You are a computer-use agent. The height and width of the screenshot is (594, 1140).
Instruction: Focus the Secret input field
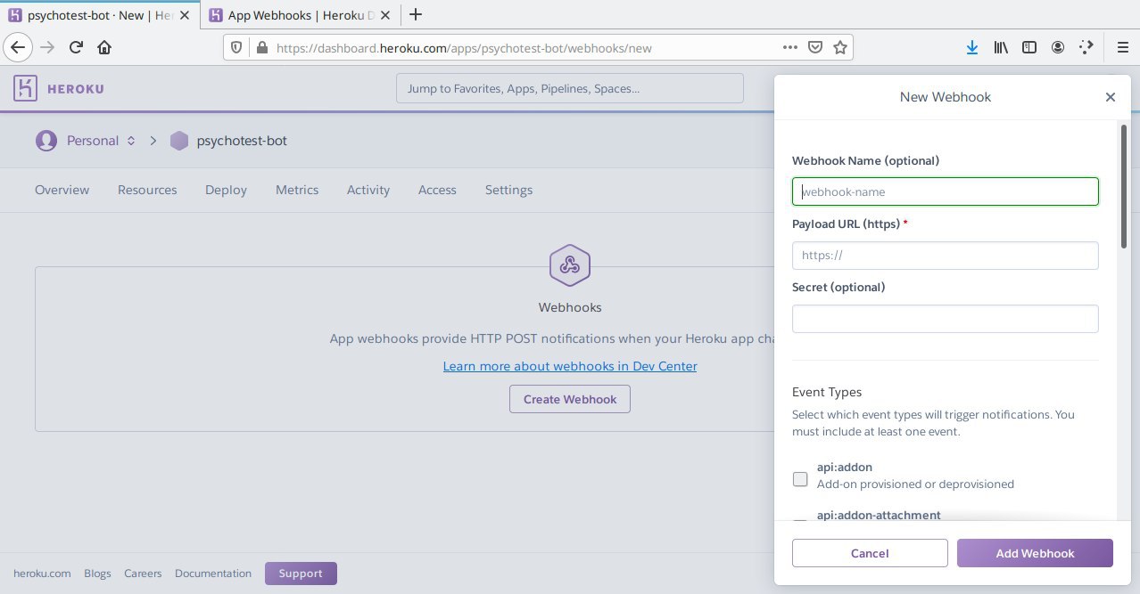945,319
